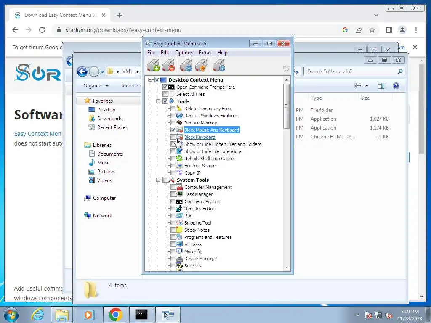
Task: Click the Services gear icon in tree
Action: (x=179, y=266)
